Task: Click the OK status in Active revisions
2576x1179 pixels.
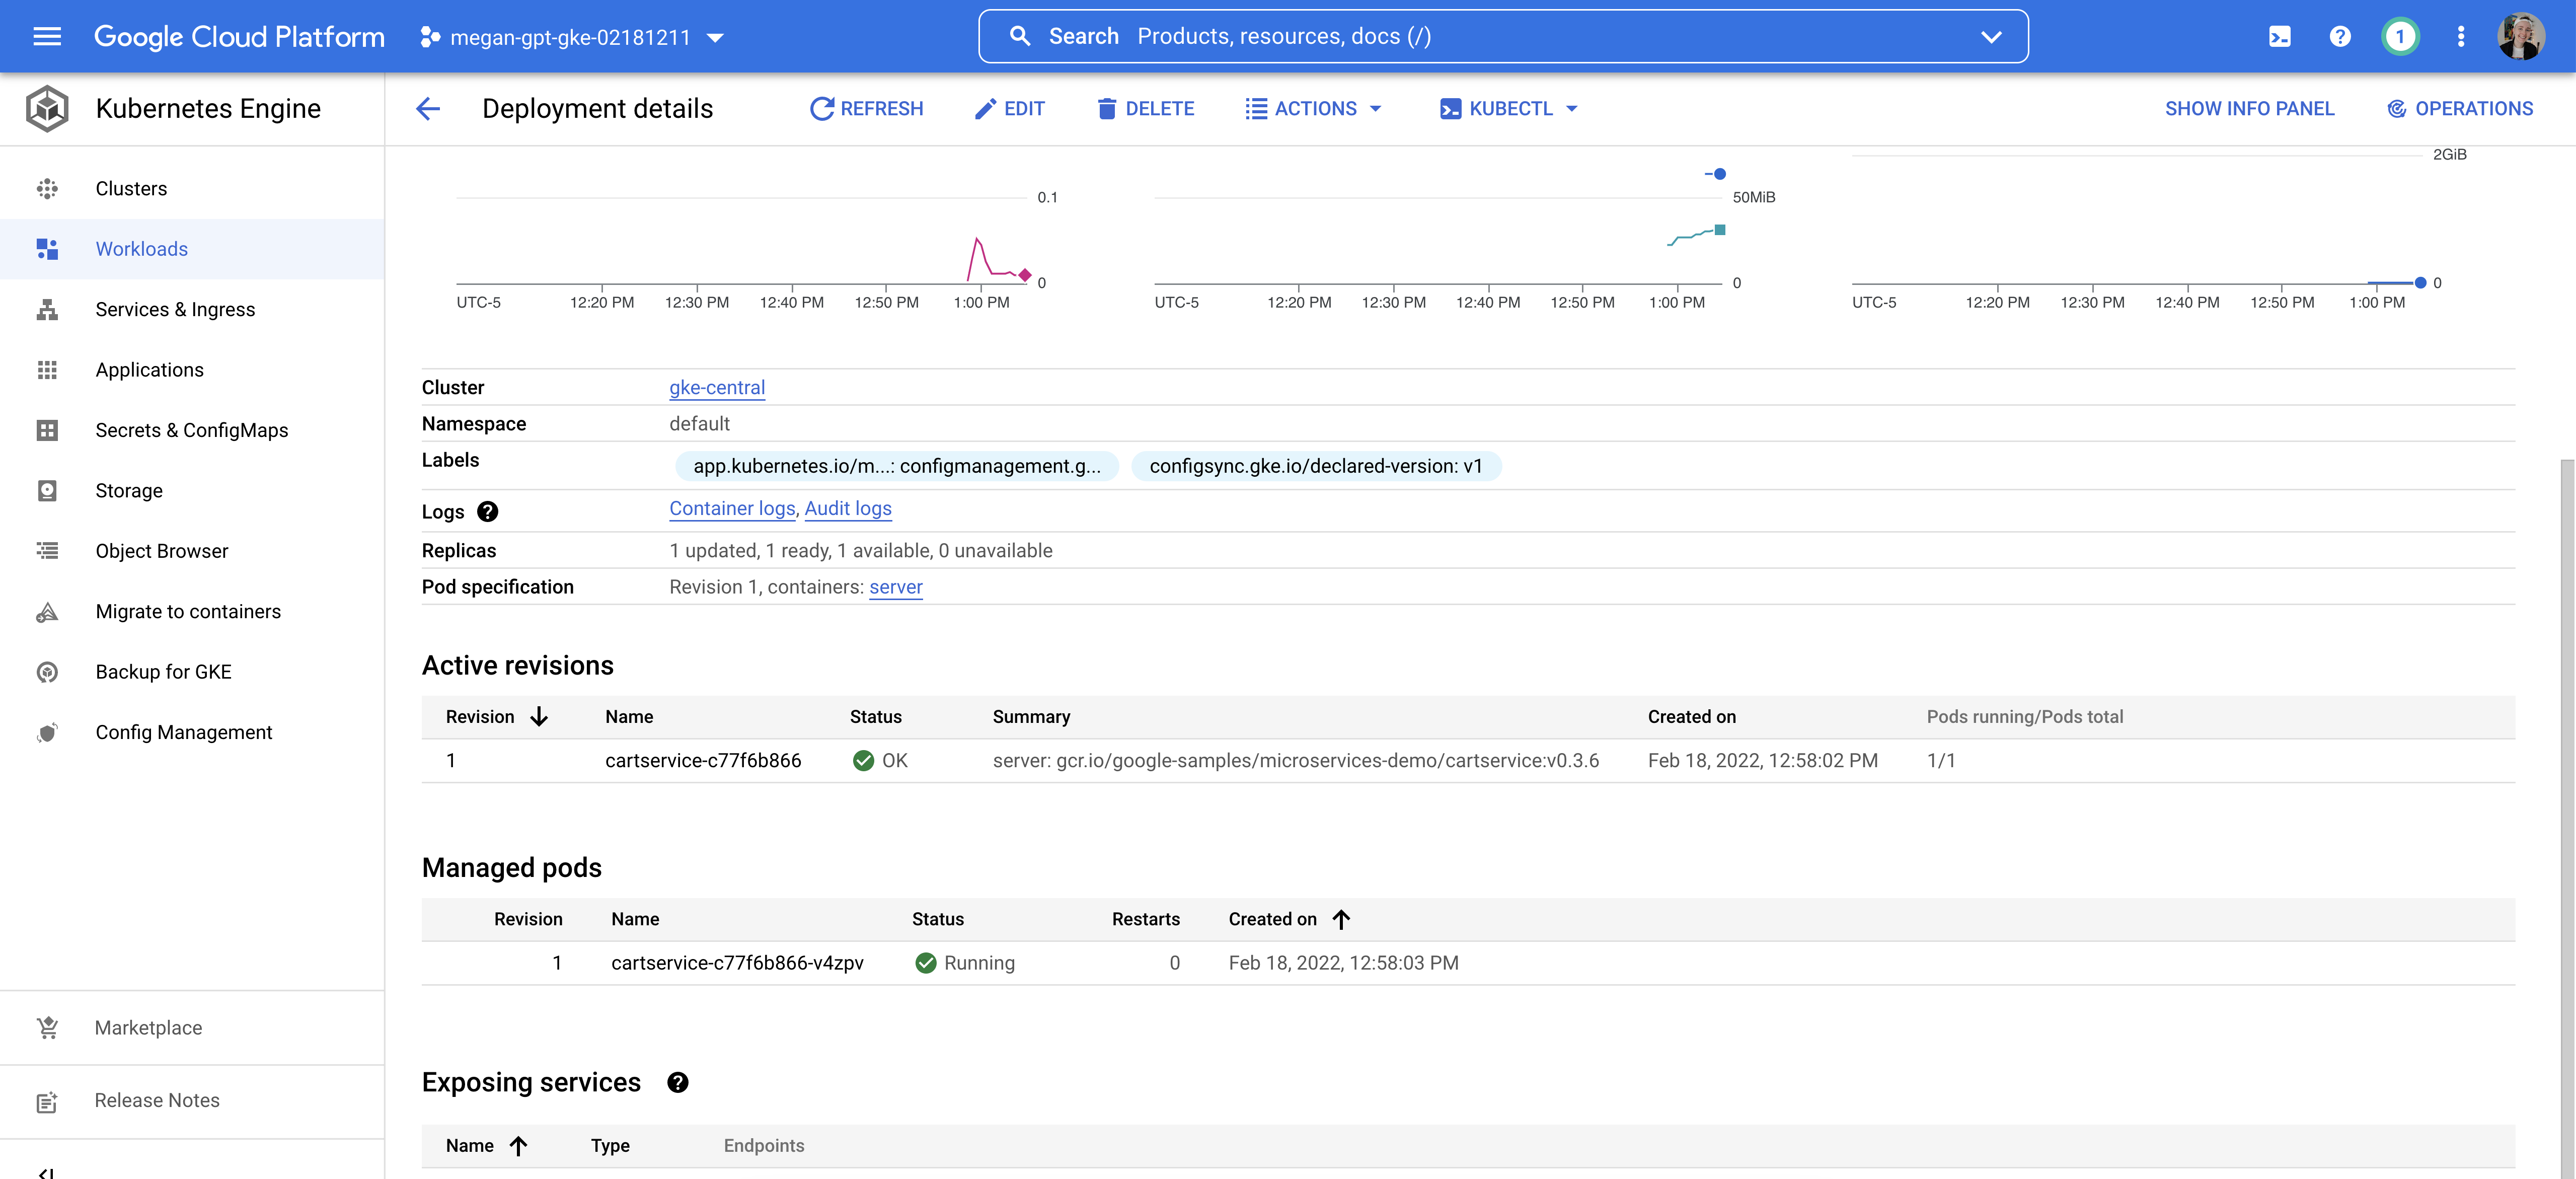Action: pyautogui.click(x=880, y=761)
